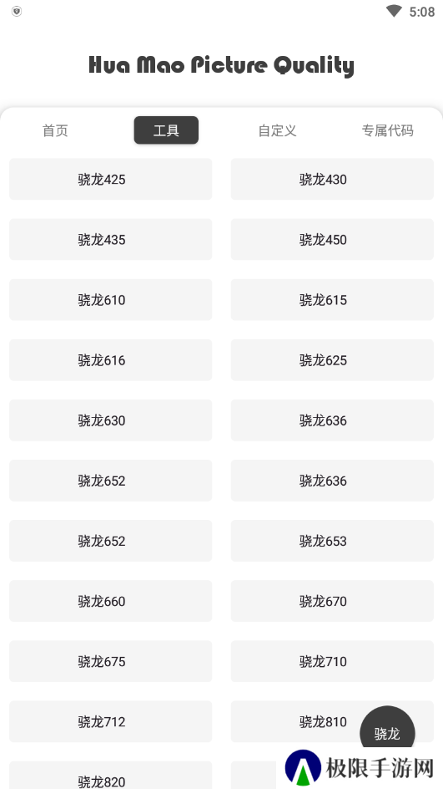Tap the 骁龙610 button
The image size is (443, 789).
[110, 300]
